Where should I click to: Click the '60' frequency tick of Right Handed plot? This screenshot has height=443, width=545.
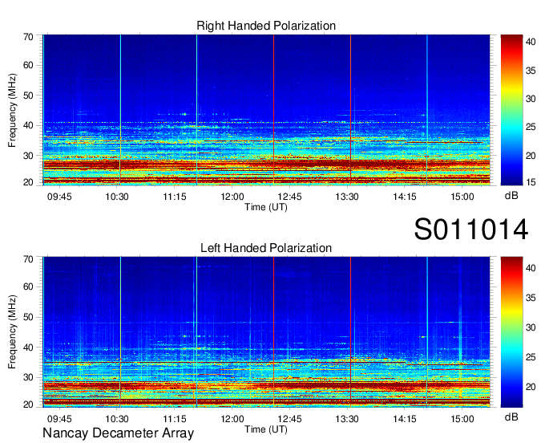28,65
